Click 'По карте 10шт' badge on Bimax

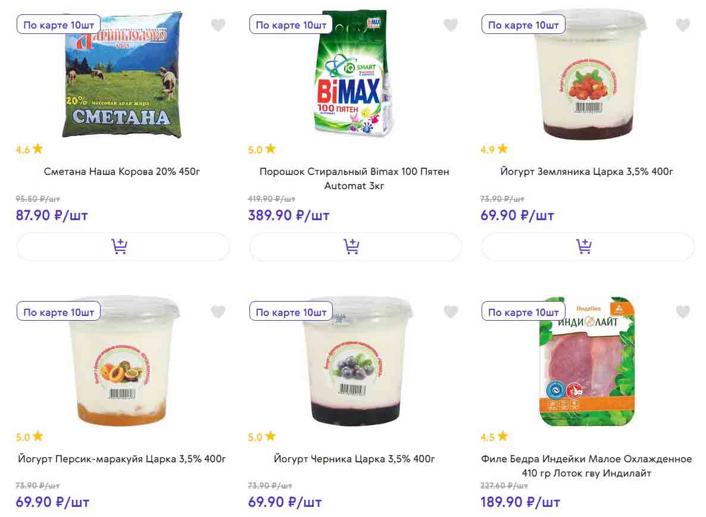[x=291, y=25]
